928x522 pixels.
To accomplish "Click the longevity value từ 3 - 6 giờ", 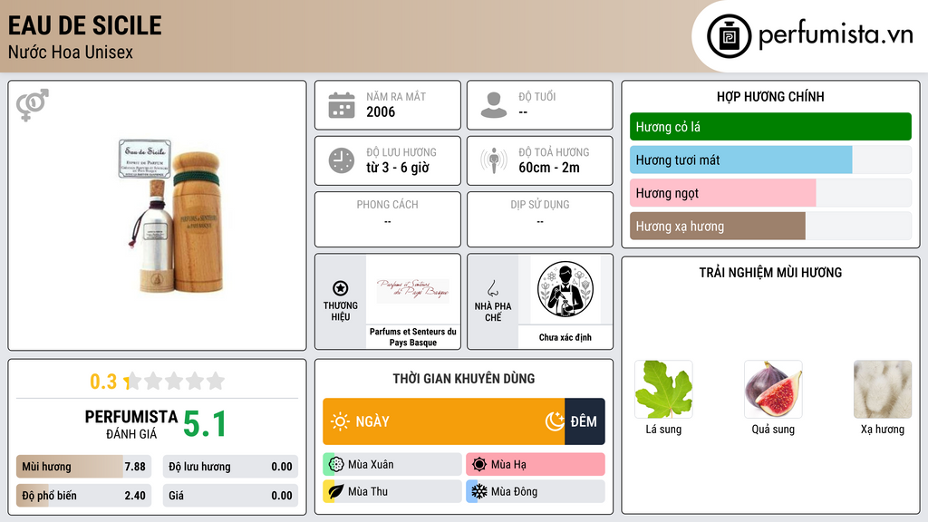I will (398, 168).
